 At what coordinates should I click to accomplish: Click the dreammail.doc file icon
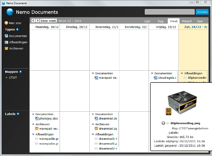coord(96,119)
